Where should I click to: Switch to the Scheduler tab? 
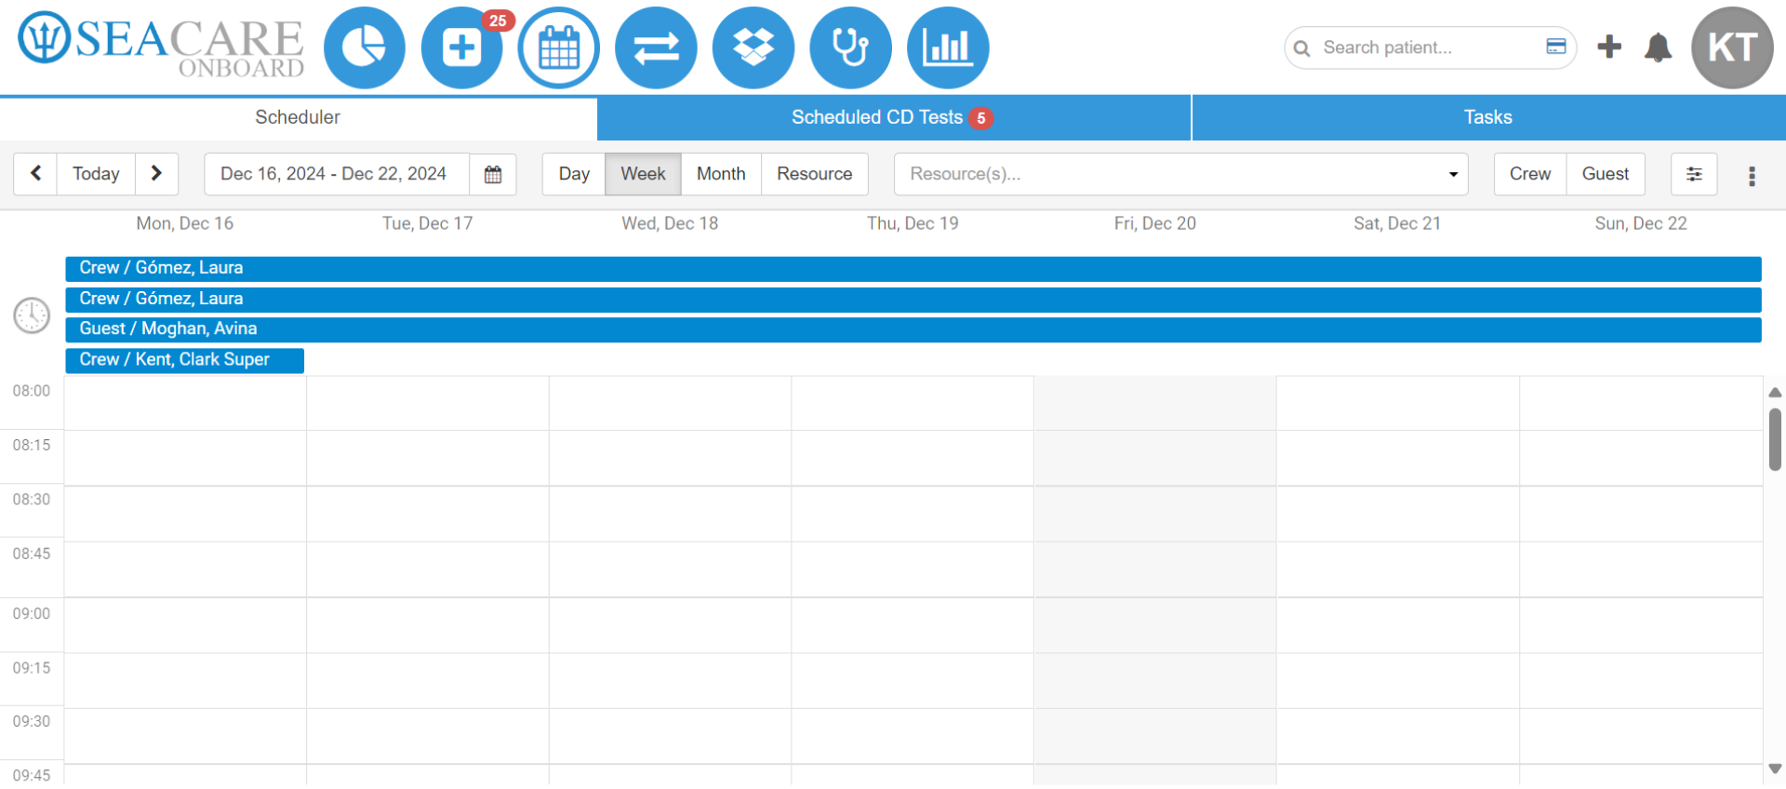point(298,117)
